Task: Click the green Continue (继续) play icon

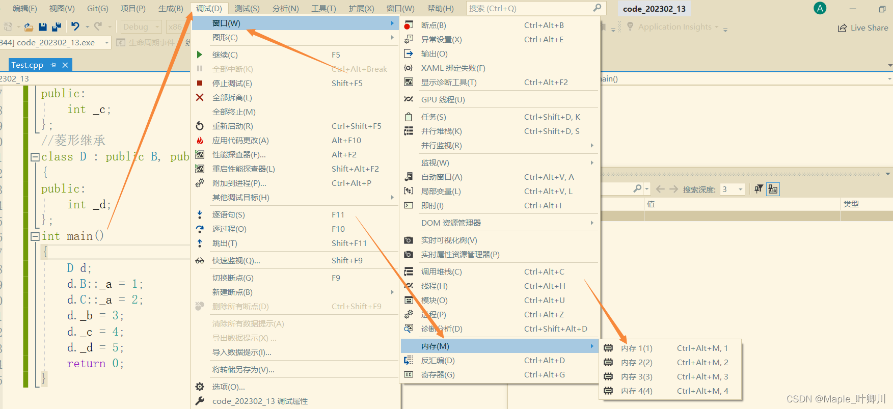Action: [x=200, y=54]
